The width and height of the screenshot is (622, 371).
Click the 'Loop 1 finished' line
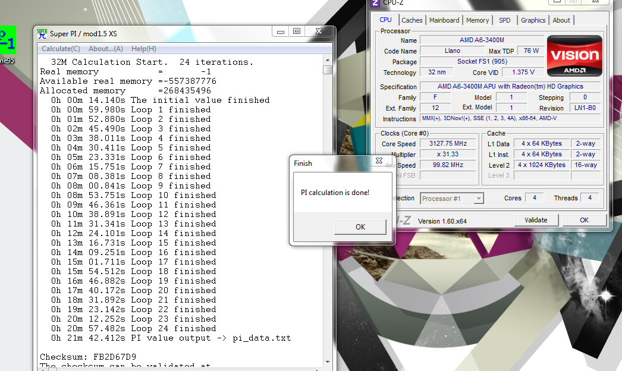[131, 109]
